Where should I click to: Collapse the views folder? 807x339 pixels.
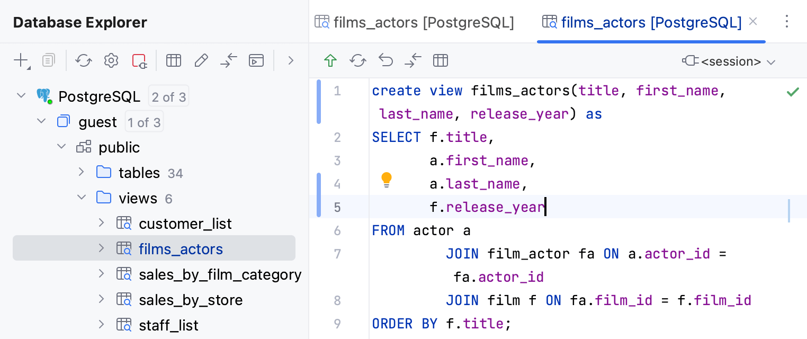81,198
